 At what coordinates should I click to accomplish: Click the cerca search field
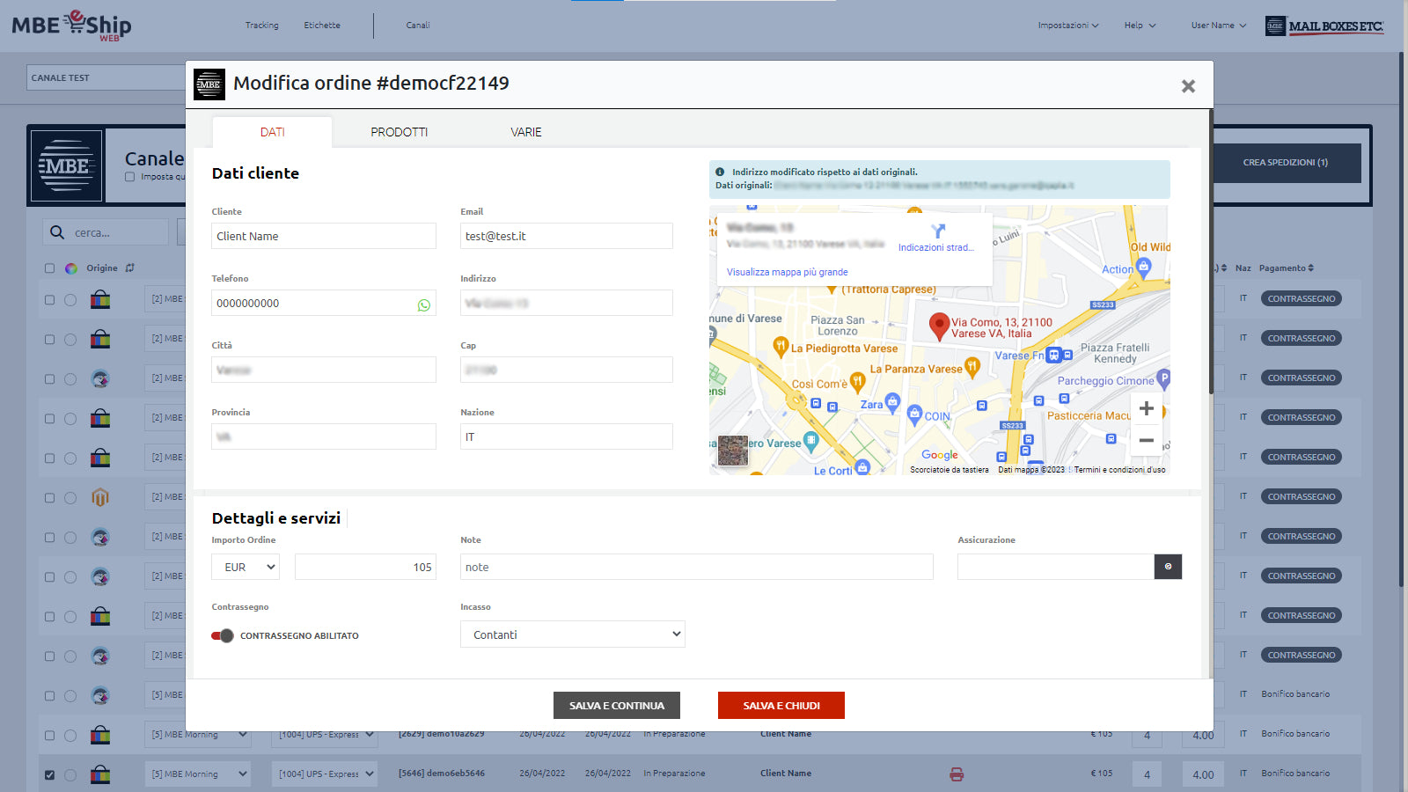(x=118, y=232)
